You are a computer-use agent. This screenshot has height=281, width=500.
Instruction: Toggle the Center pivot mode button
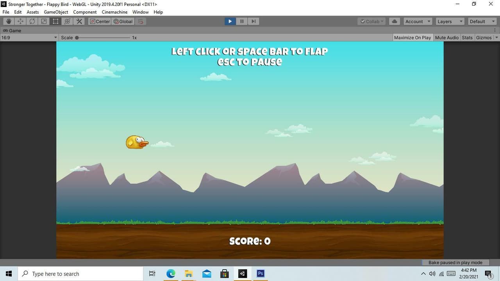[100, 21]
